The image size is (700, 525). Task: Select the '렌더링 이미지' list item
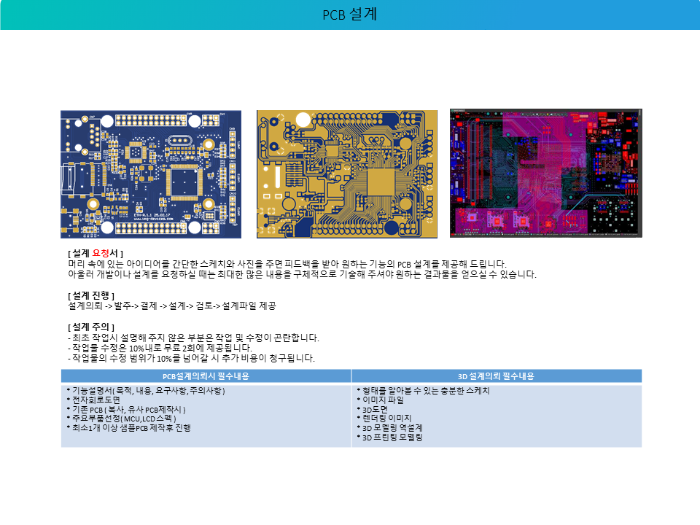point(384,419)
